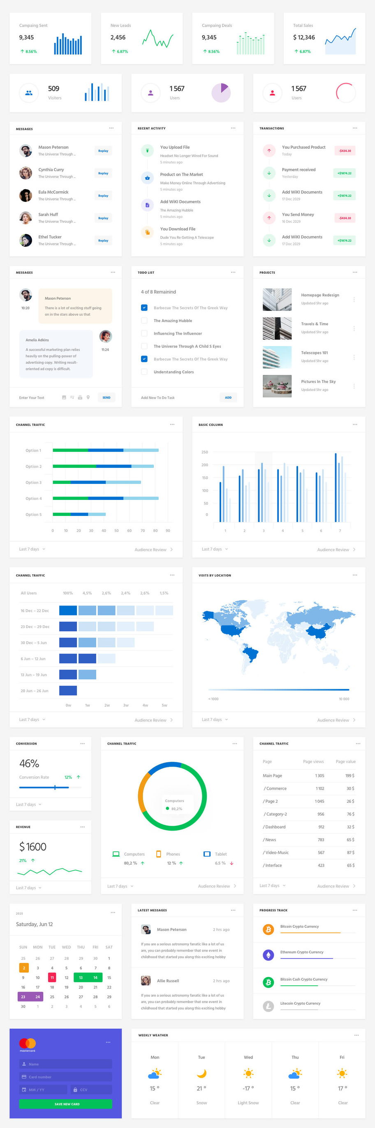375x1128 pixels.
Task: Click Replay button for Mason Peterson
Action: coord(103,150)
